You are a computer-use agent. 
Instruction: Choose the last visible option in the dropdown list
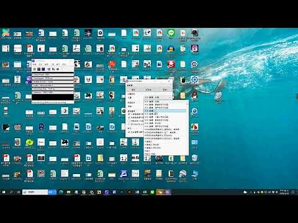(x=165, y=154)
